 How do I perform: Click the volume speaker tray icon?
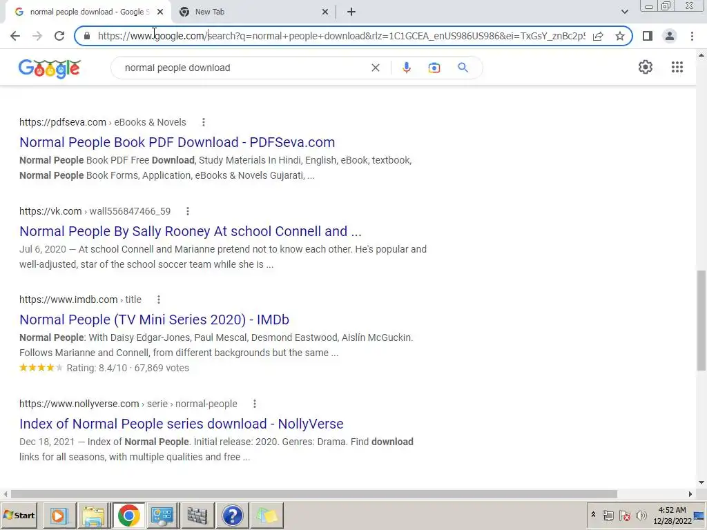click(x=641, y=515)
